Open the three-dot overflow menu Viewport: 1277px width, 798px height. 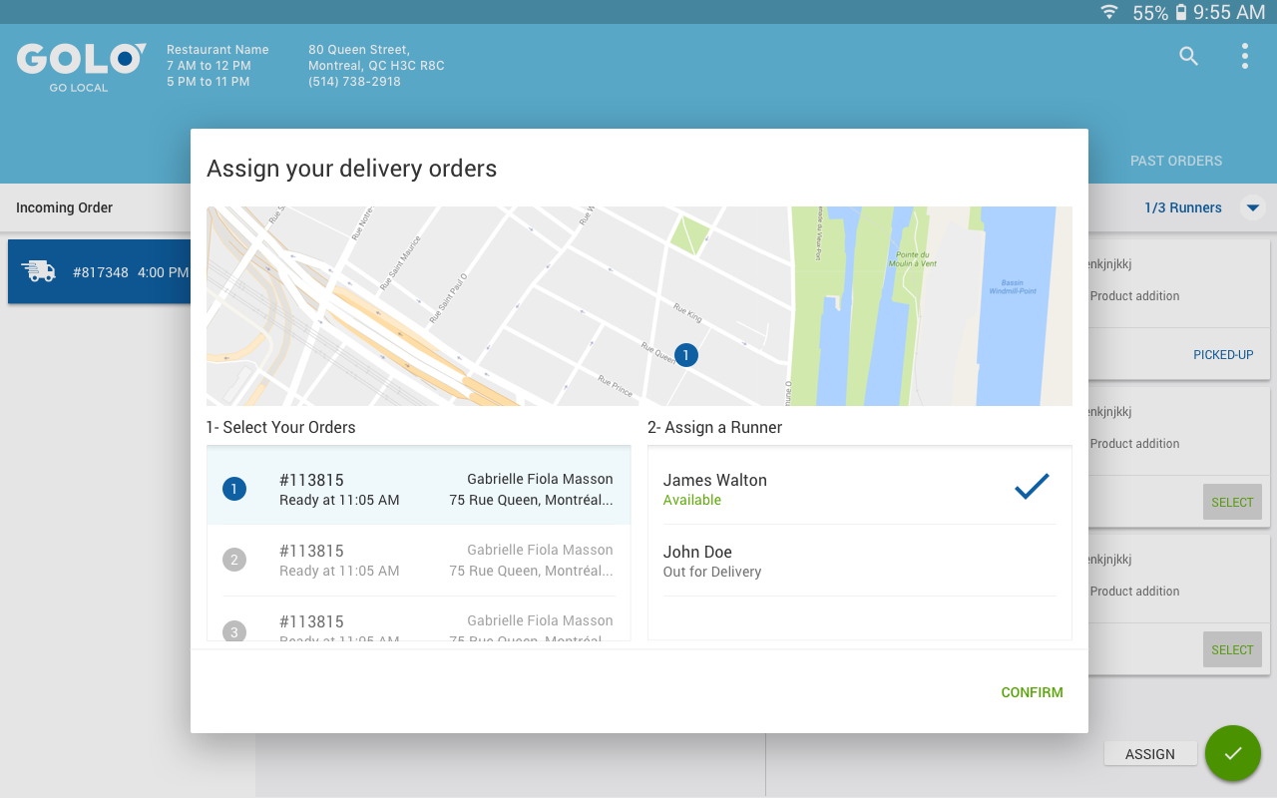point(1244,56)
